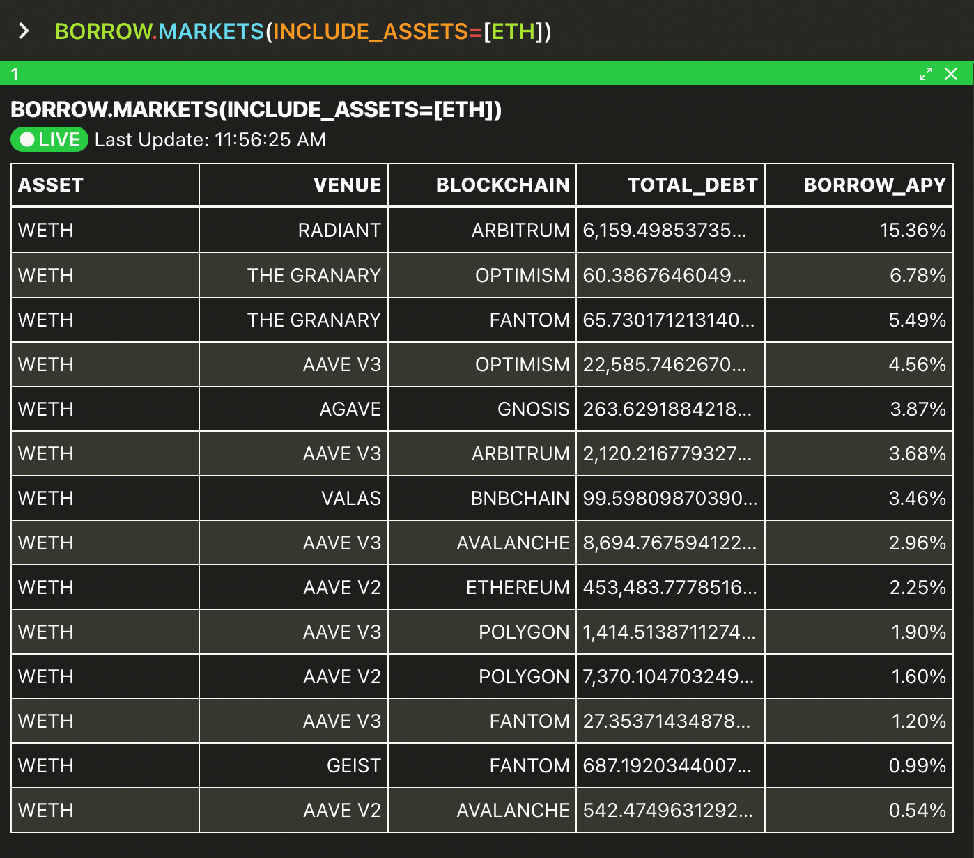The height and width of the screenshot is (858, 974).
Task: Select AAVE V3 cell in the 3.68% row
Action: pos(294,453)
